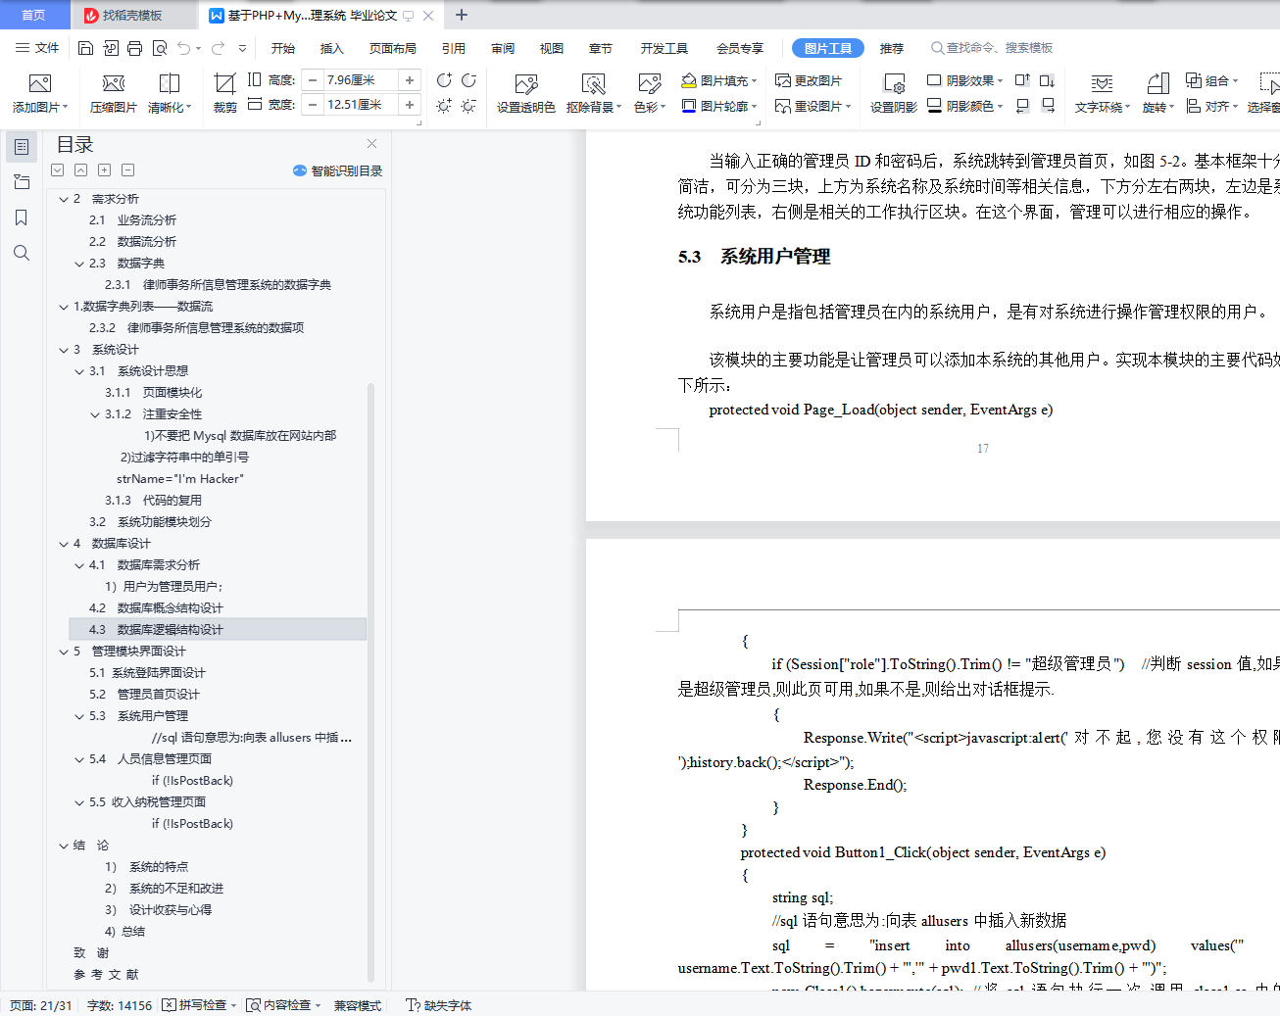Click the 高度 height input field
Viewport: 1280px width, 1016px height.
[361, 80]
